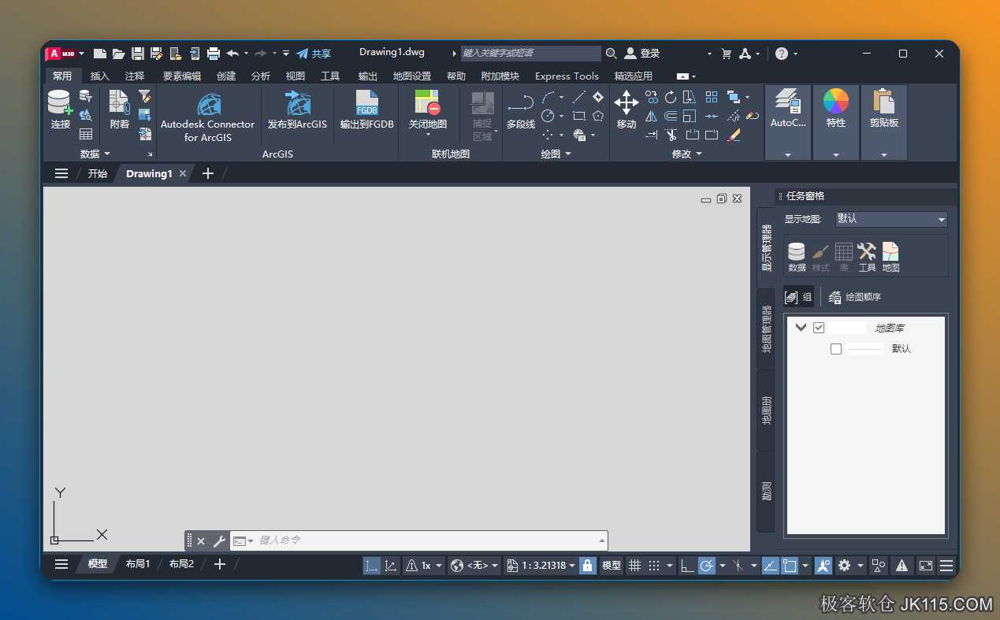This screenshot has height=620, width=1000.
Task: Open the 显示地图 默认 dropdown
Action: point(891,219)
